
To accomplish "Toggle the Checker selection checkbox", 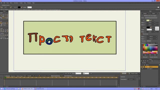I will coord(149,57).
